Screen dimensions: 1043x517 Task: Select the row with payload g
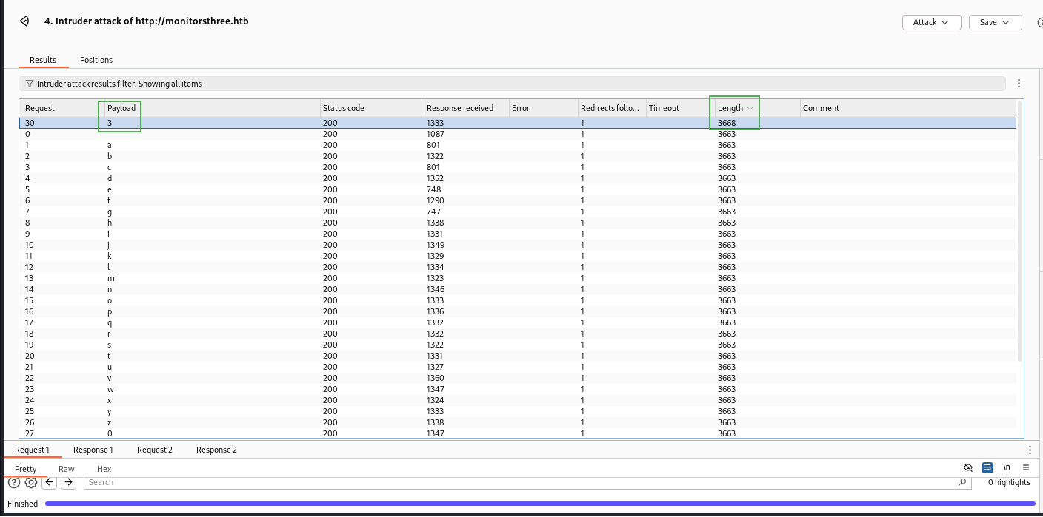point(517,212)
